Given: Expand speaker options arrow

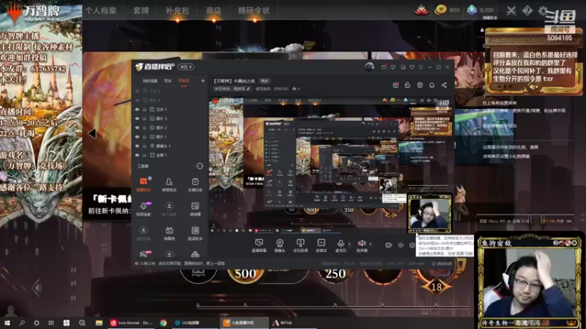Looking at the screenshot, I should [x=371, y=244].
